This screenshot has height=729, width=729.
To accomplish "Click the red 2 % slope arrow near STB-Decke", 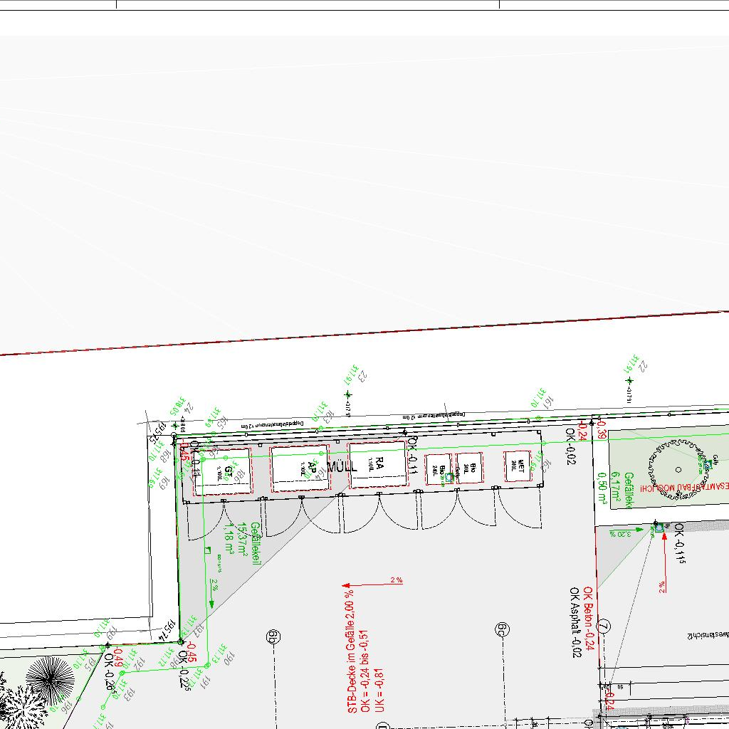I will click(372, 584).
